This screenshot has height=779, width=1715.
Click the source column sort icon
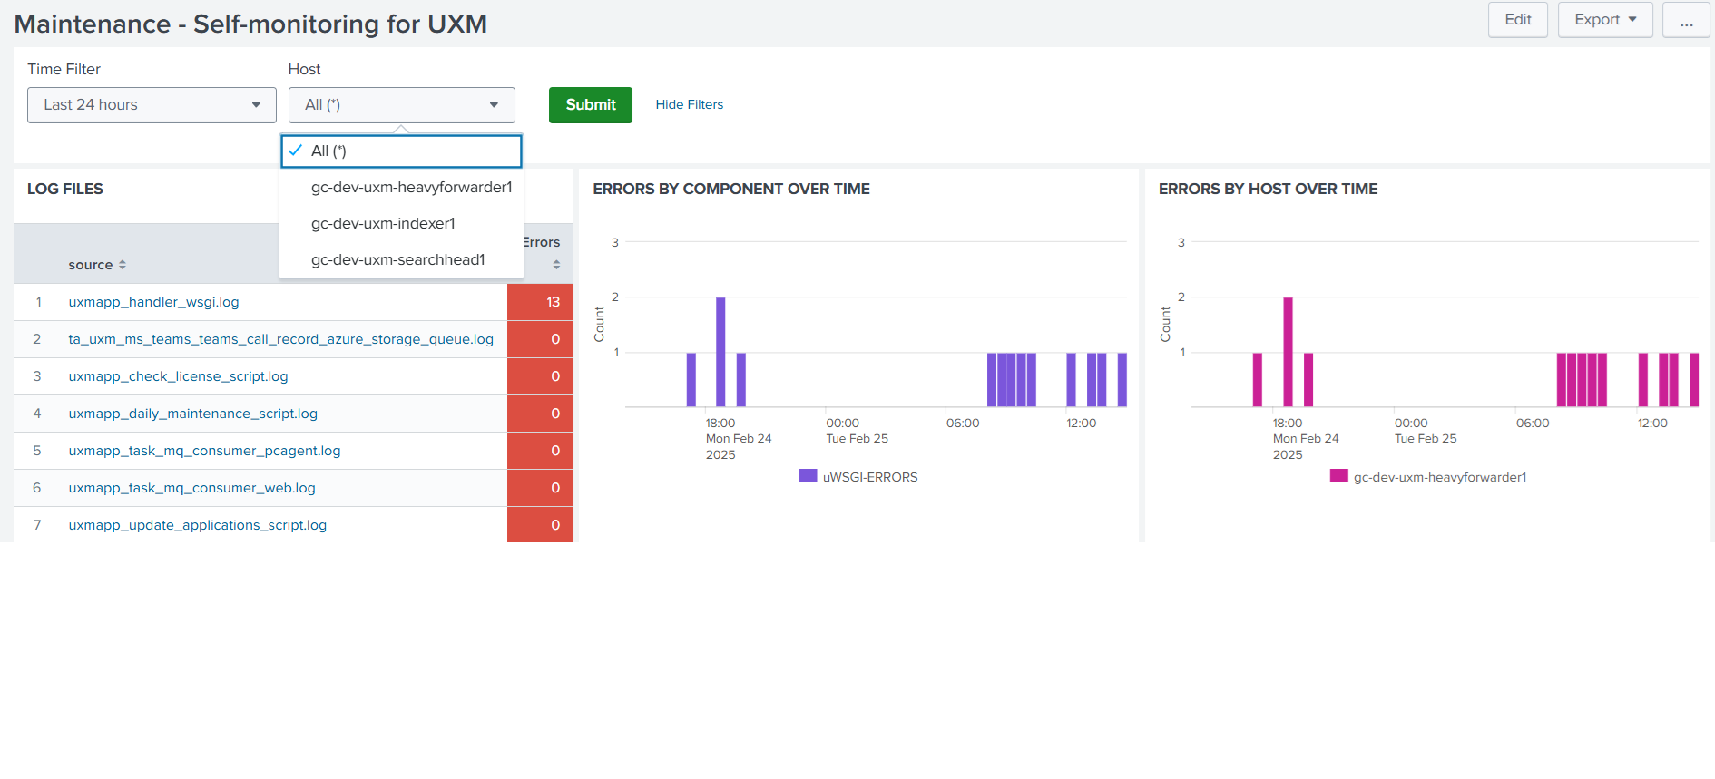click(122, 265)
